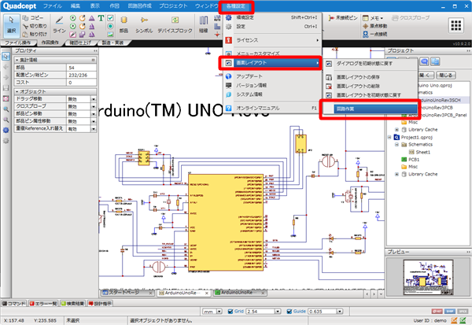
Task: Open the 表示 menu
Action: click(x=95, y=6)
